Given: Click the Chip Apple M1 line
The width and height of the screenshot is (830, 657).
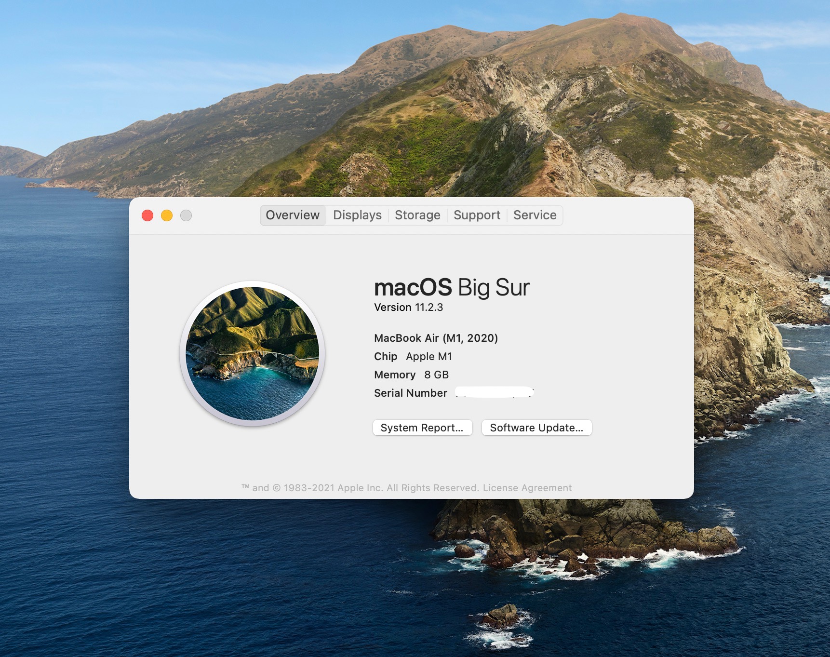Looking at the screenshot, I should 413,357.
